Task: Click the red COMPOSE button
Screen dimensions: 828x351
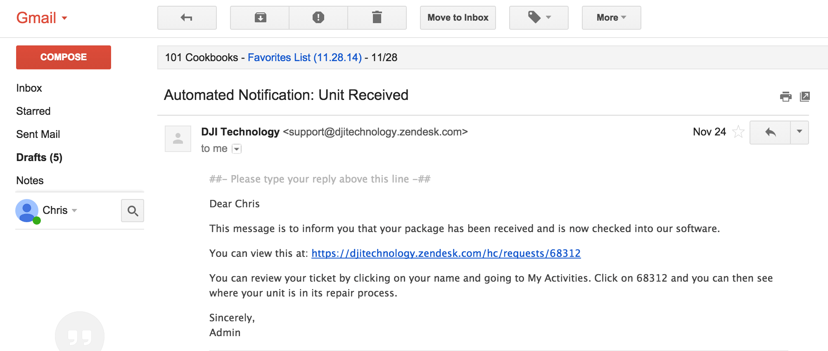Action: click(64, 57)
